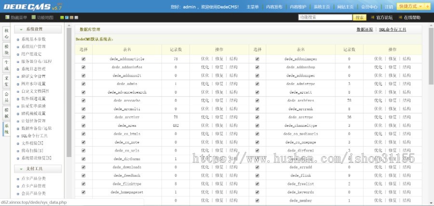
Task: Switch to the 模块 side tab
Action: pos(6,49)
